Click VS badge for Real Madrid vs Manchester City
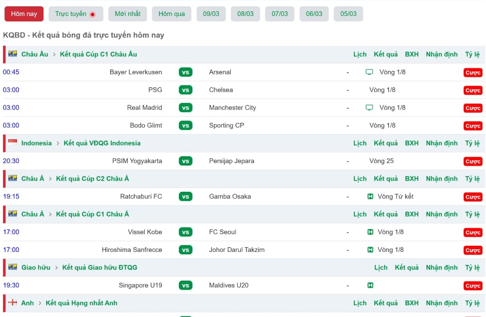Image resolution: width=486 pixels, height=317 pixels. pos(186,108)
